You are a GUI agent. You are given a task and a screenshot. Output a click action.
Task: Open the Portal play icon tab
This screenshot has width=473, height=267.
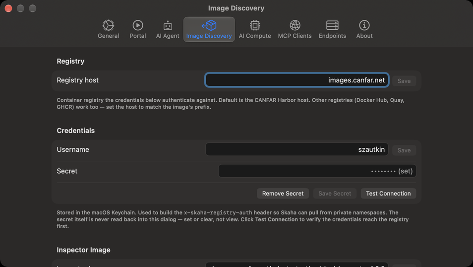pyautogui.click(x=138, y=25)
